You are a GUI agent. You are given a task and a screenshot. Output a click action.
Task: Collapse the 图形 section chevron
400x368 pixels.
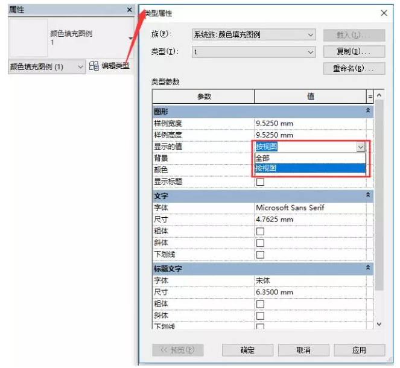[x=369, y=112]
